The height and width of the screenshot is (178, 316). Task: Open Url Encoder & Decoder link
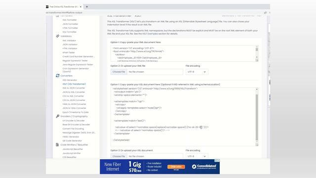click(74, 121)
